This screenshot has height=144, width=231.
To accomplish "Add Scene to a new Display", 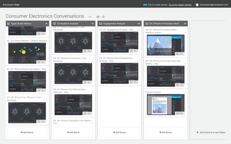I will (x=212, y=132).
